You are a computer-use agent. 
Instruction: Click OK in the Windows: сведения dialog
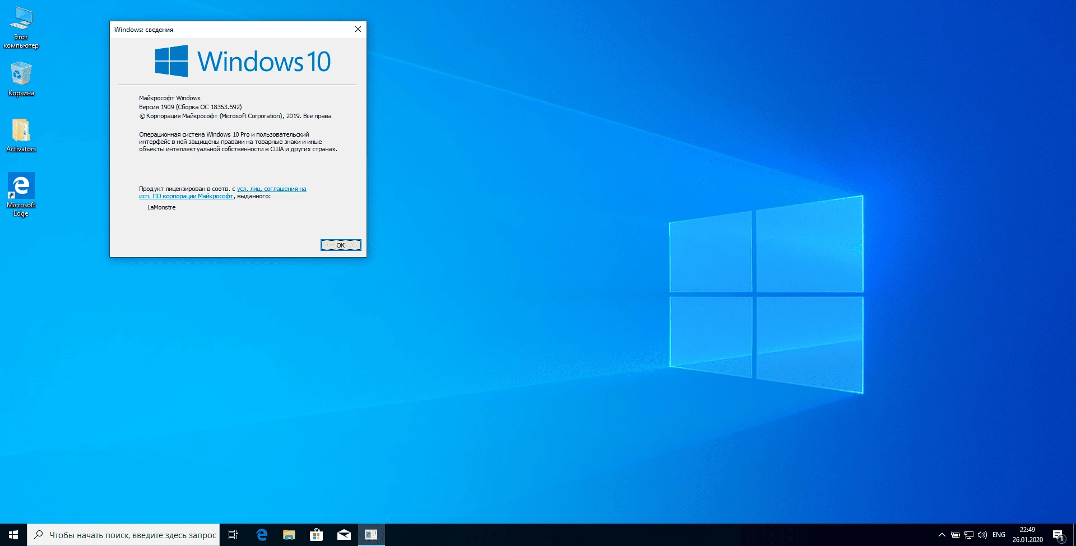point(341,245)
